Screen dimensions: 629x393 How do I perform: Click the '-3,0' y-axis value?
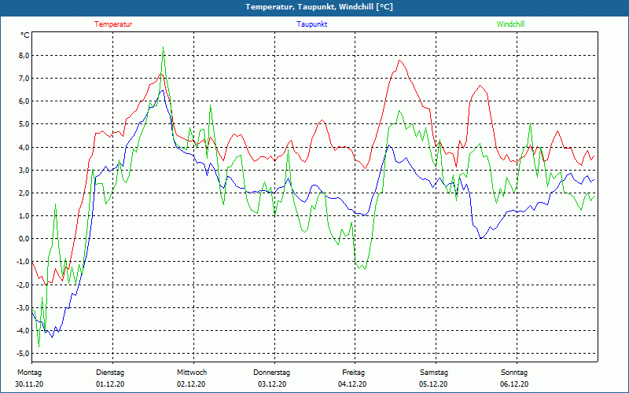(24, 307)
